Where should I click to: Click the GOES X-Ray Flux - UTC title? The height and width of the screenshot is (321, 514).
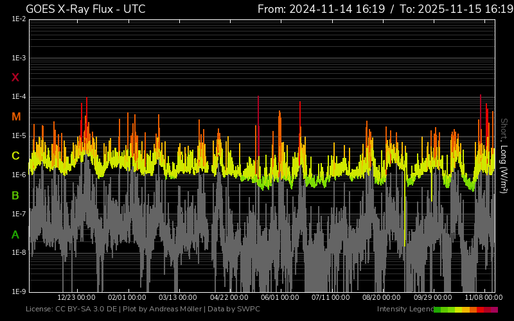[85, 9]
